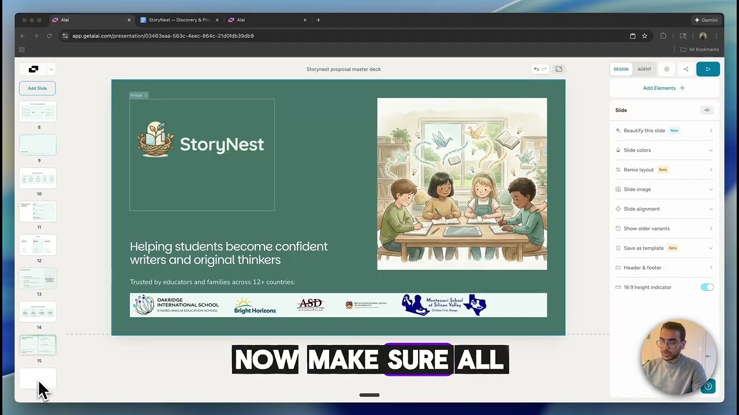Click the image icon beside Slide image
This screenshot has height=415, width=739.
point(618,190)
